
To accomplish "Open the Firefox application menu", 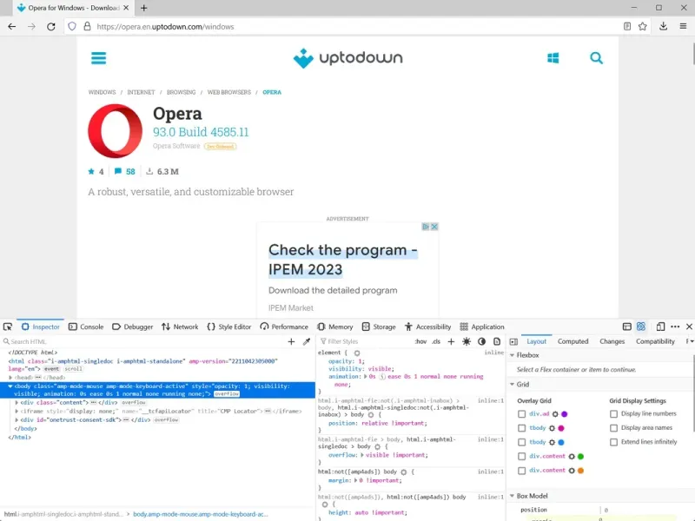I will pyautogui.click(x=683, y=27).
